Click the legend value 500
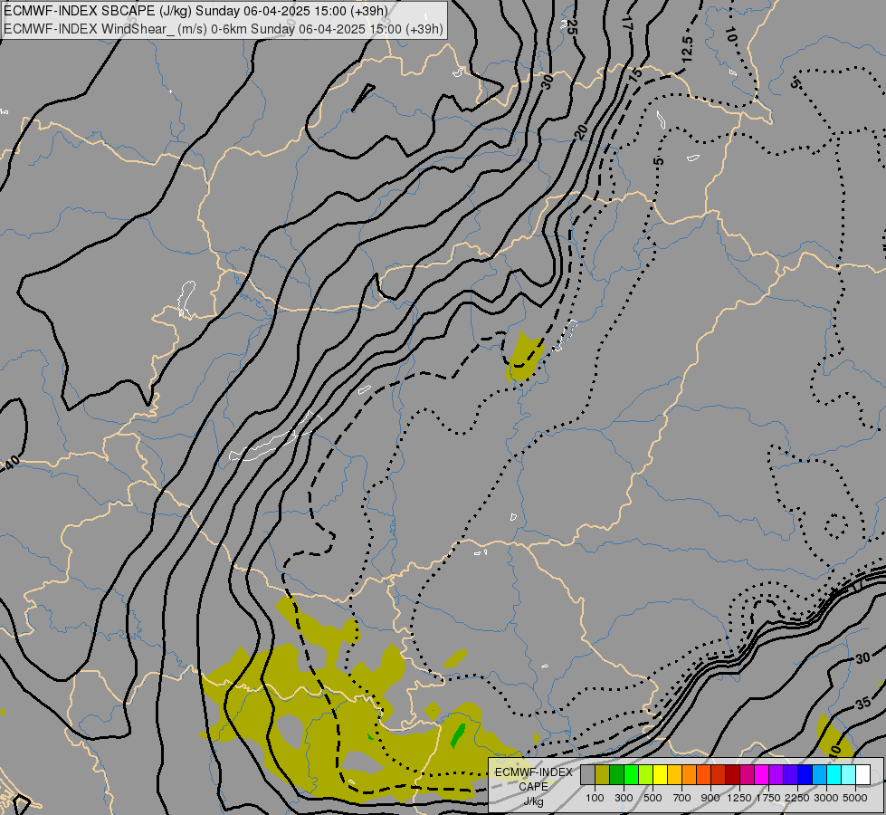This screenshot has height=815, width=886. tap(653, 798)
